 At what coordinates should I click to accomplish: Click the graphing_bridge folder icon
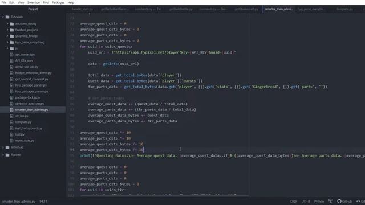point(12,36)
